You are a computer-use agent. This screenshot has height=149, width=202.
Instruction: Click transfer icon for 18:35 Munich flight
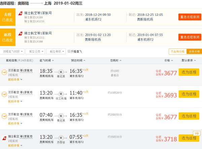point(61,72)
